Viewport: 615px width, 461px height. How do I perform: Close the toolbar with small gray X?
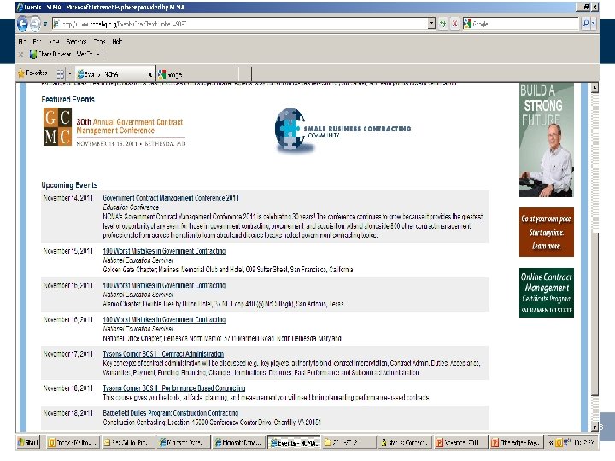click(20, 55)
